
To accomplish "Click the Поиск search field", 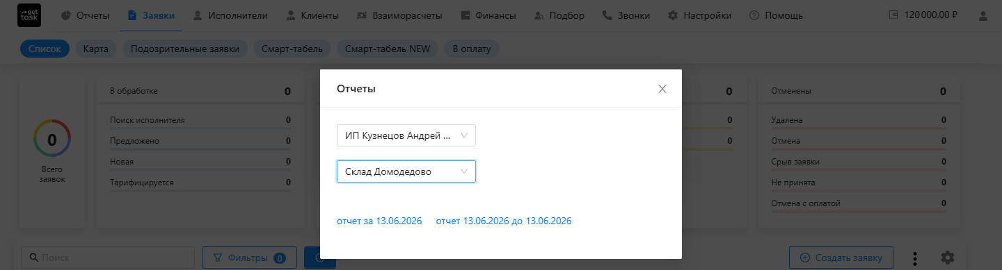I will point(108,258).
